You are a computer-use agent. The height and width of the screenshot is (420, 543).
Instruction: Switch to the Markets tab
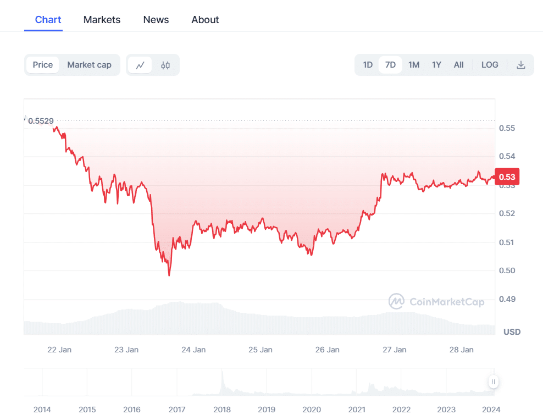coord(102,20)
